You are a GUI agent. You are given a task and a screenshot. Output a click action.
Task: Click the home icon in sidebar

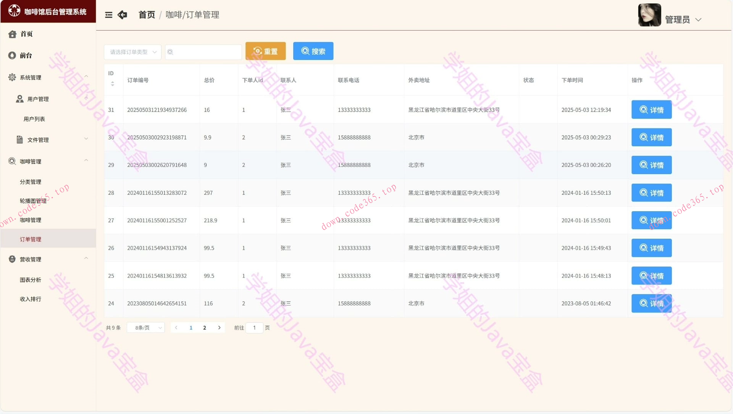coord(12,34)
